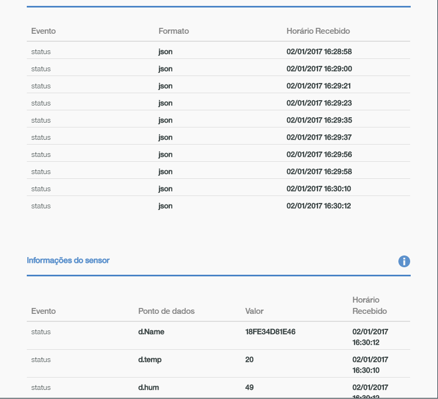The image size is (438, 399).
Task: Select the Horário Recebido header in events table
Action: pos(318,31)
